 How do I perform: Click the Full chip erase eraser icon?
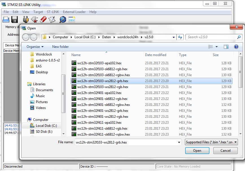[43, 20]
